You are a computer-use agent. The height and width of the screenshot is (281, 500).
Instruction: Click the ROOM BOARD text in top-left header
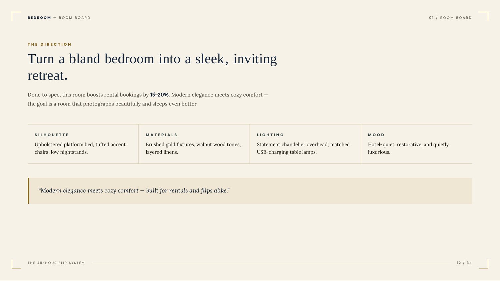pyautogui.click(x=75, y=18)
